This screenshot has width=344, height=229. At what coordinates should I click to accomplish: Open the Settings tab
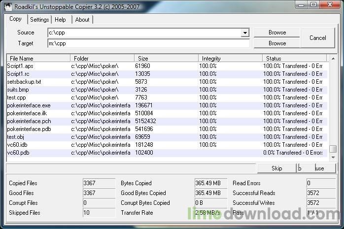[39, 20]
